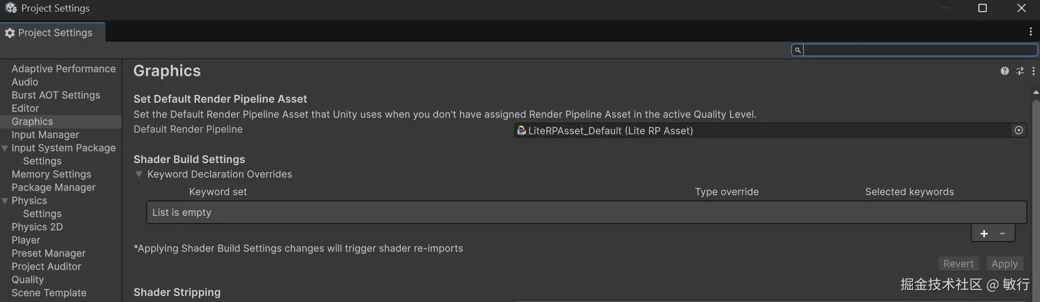Collapse the Input System Package tree item

[x=5, y=148]
